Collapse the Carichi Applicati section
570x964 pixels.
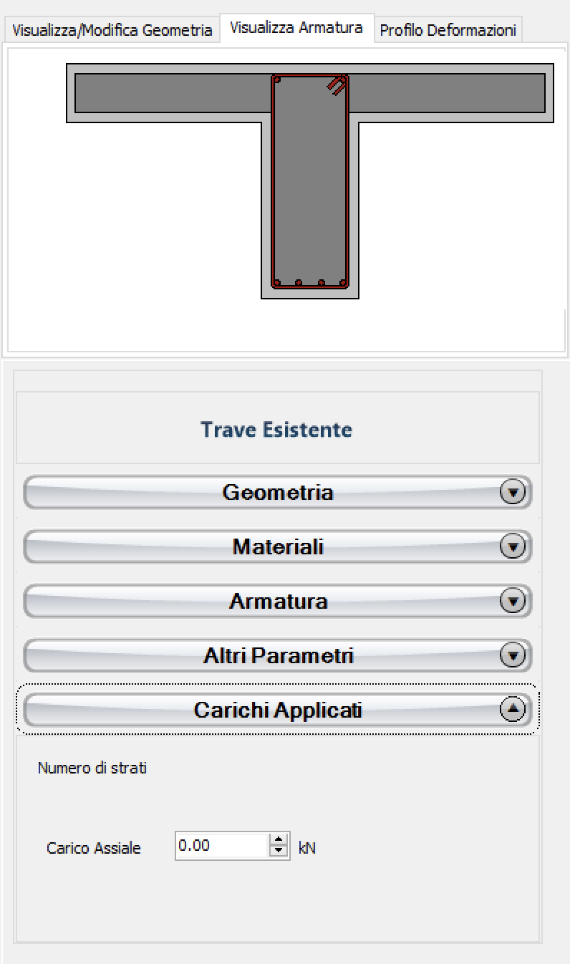[278, 710]
